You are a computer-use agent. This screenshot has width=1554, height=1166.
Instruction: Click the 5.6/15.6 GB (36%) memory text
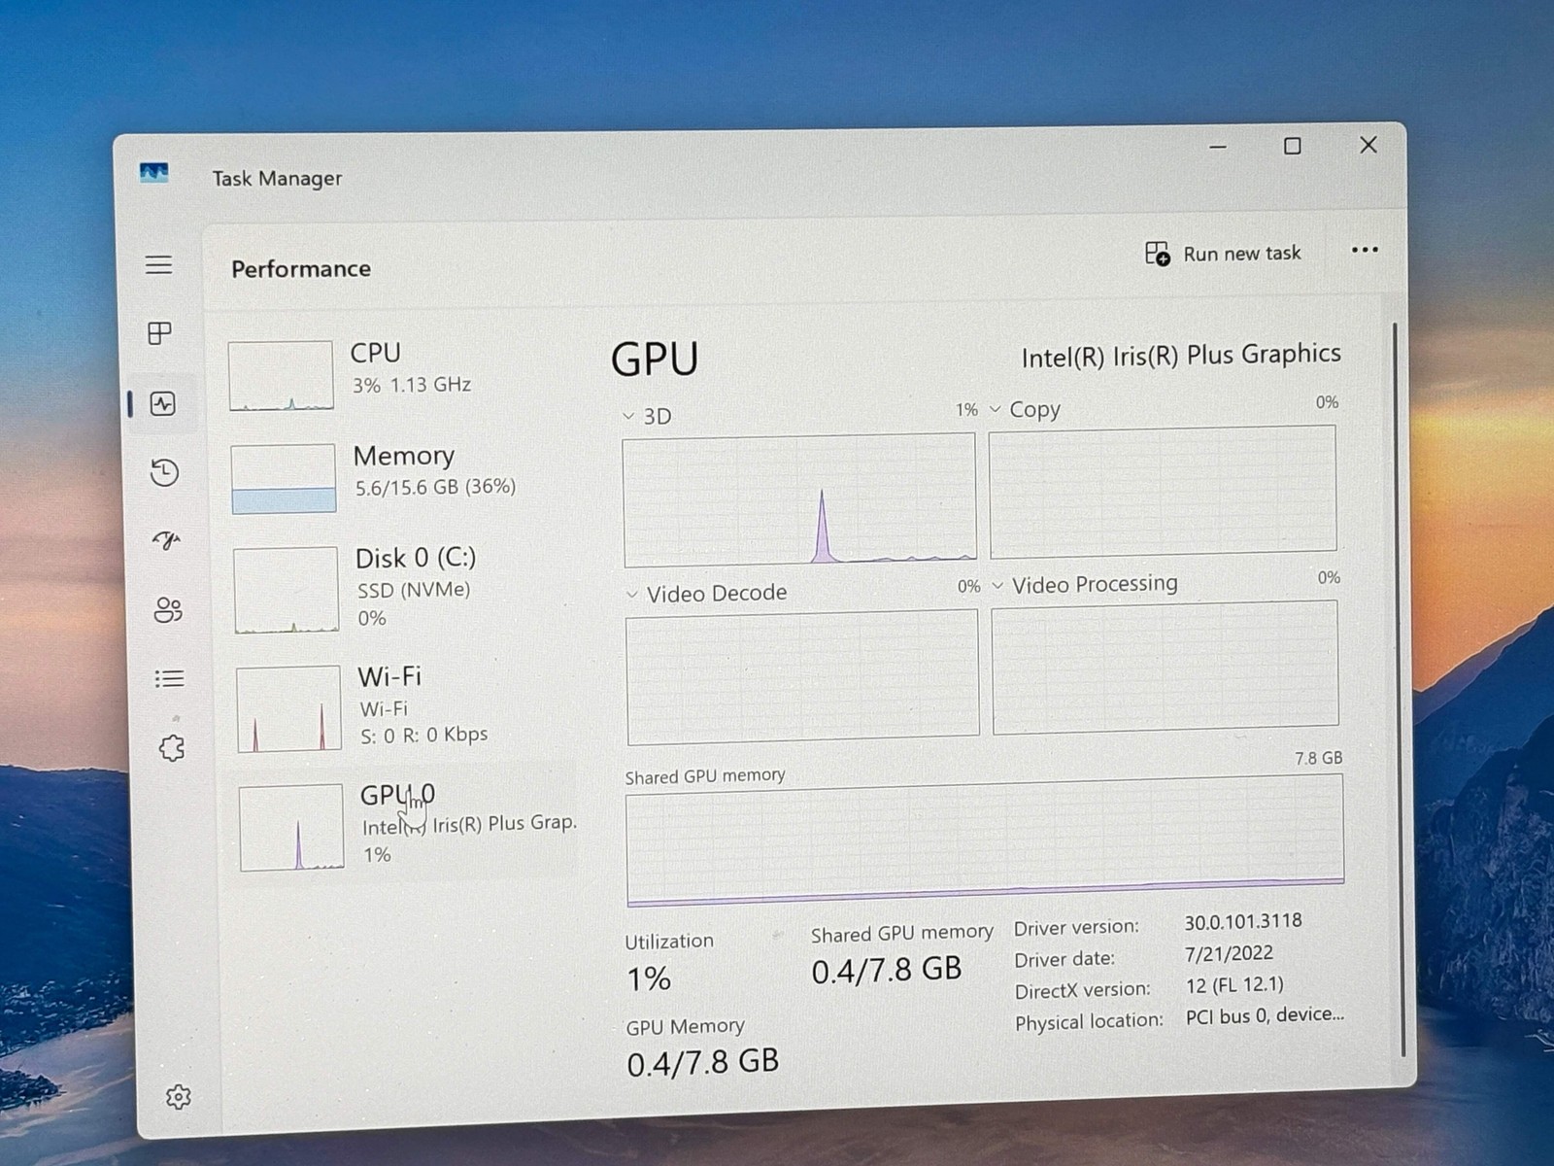click(435, 487)
